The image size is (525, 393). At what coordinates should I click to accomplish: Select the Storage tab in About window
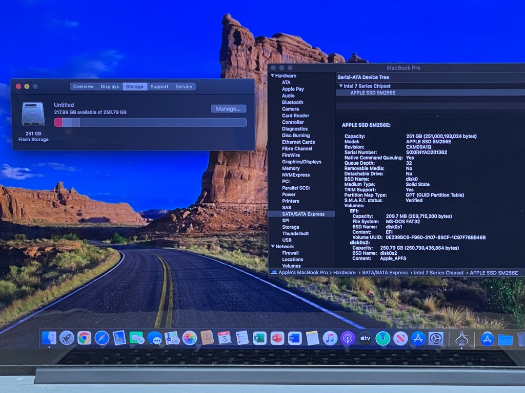click(x=135, y=86)
